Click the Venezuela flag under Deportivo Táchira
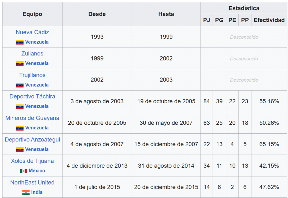Viewport: 288px width, 198px height. click(x=20, y=106)
